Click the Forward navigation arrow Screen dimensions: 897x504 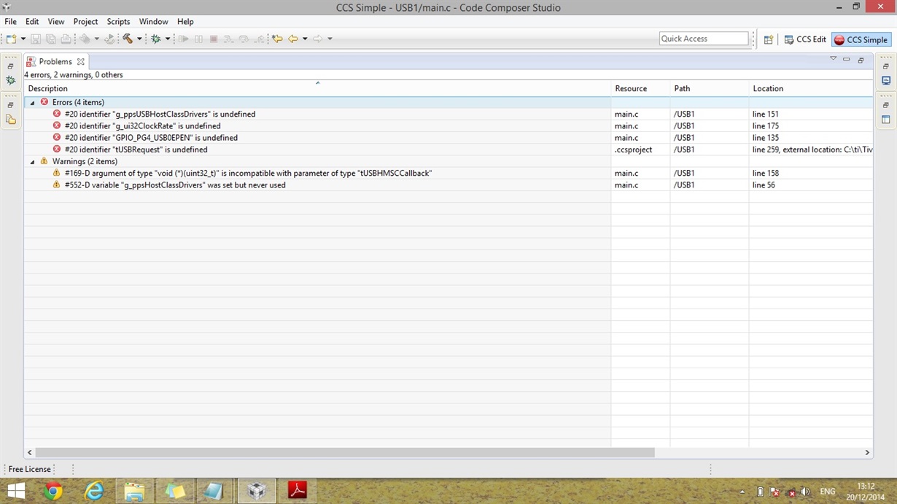[317, 39]
